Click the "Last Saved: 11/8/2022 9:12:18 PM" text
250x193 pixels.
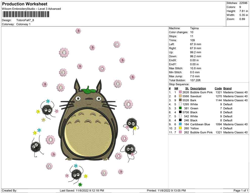point(82,190)
